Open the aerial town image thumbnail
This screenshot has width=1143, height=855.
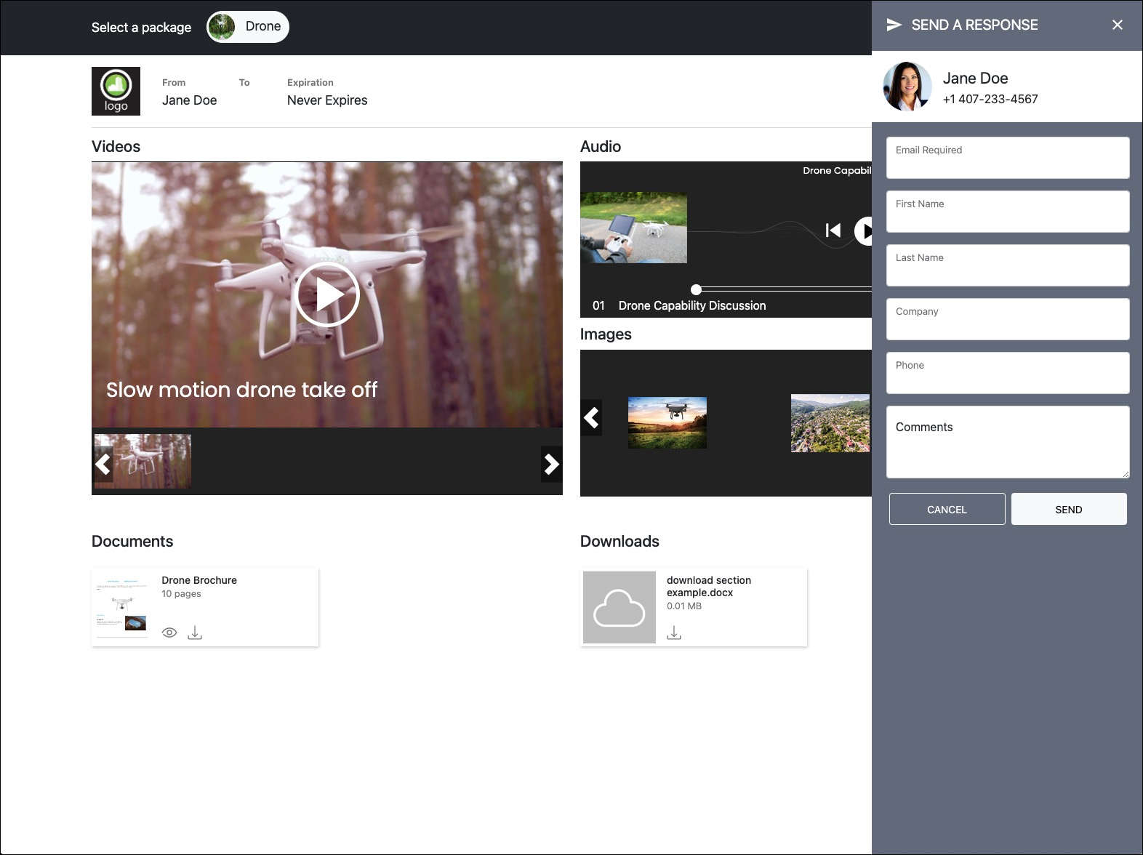830,423
